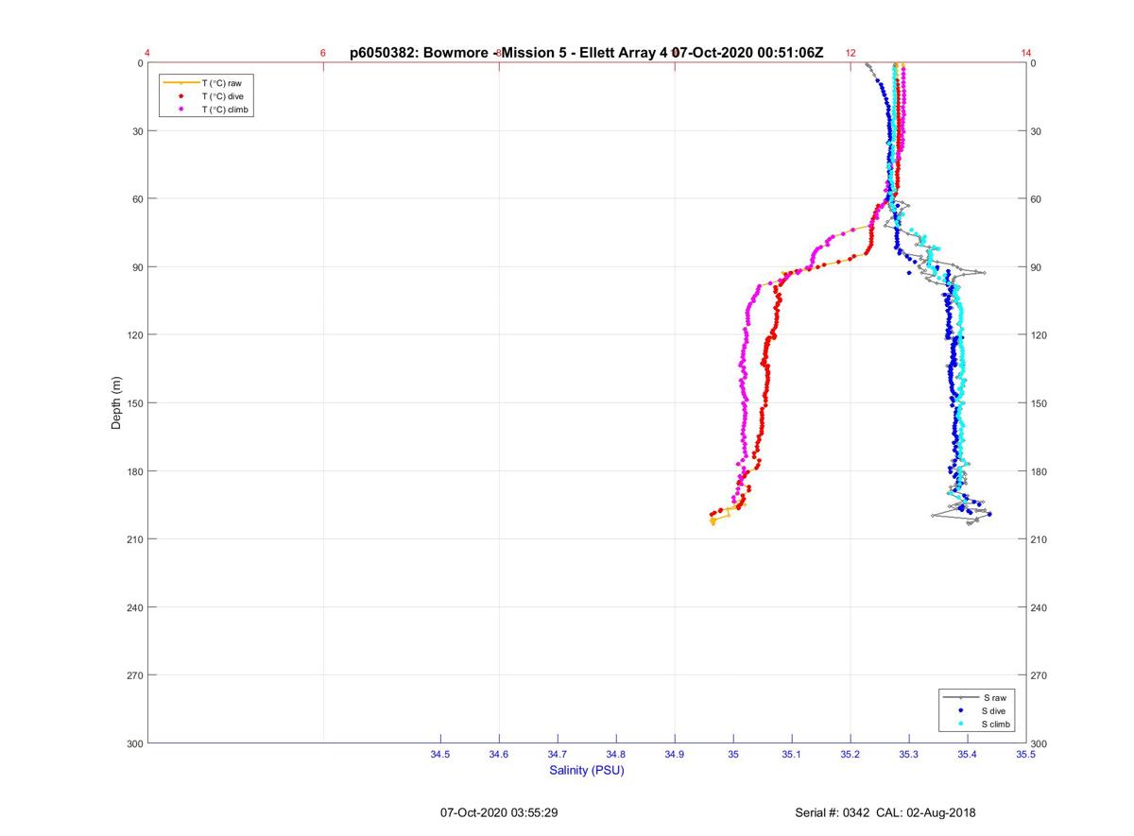The height and width of the screenshot is (836, 1134).
Task: Click salinity tick label 35.1
Action: (792, 754)
